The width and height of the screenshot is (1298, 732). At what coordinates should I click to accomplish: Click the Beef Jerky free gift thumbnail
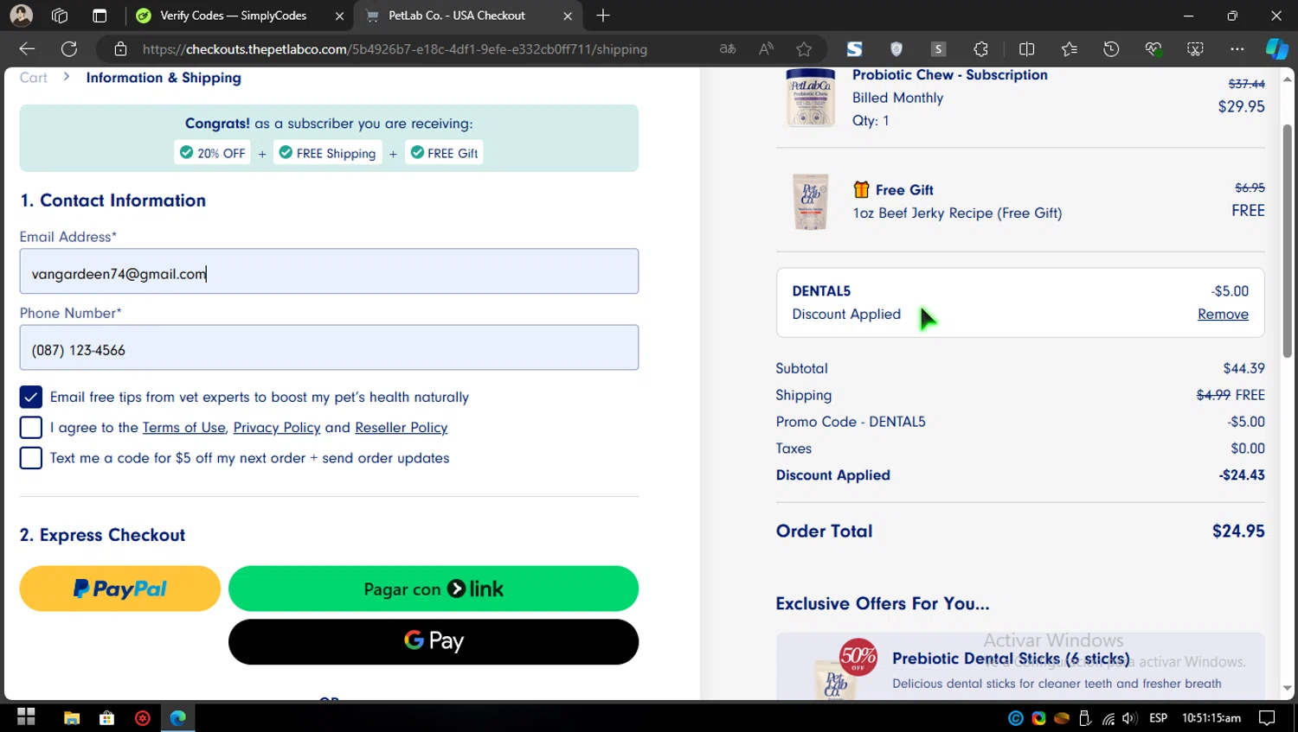pyautogui.click(x=811, y=202)
